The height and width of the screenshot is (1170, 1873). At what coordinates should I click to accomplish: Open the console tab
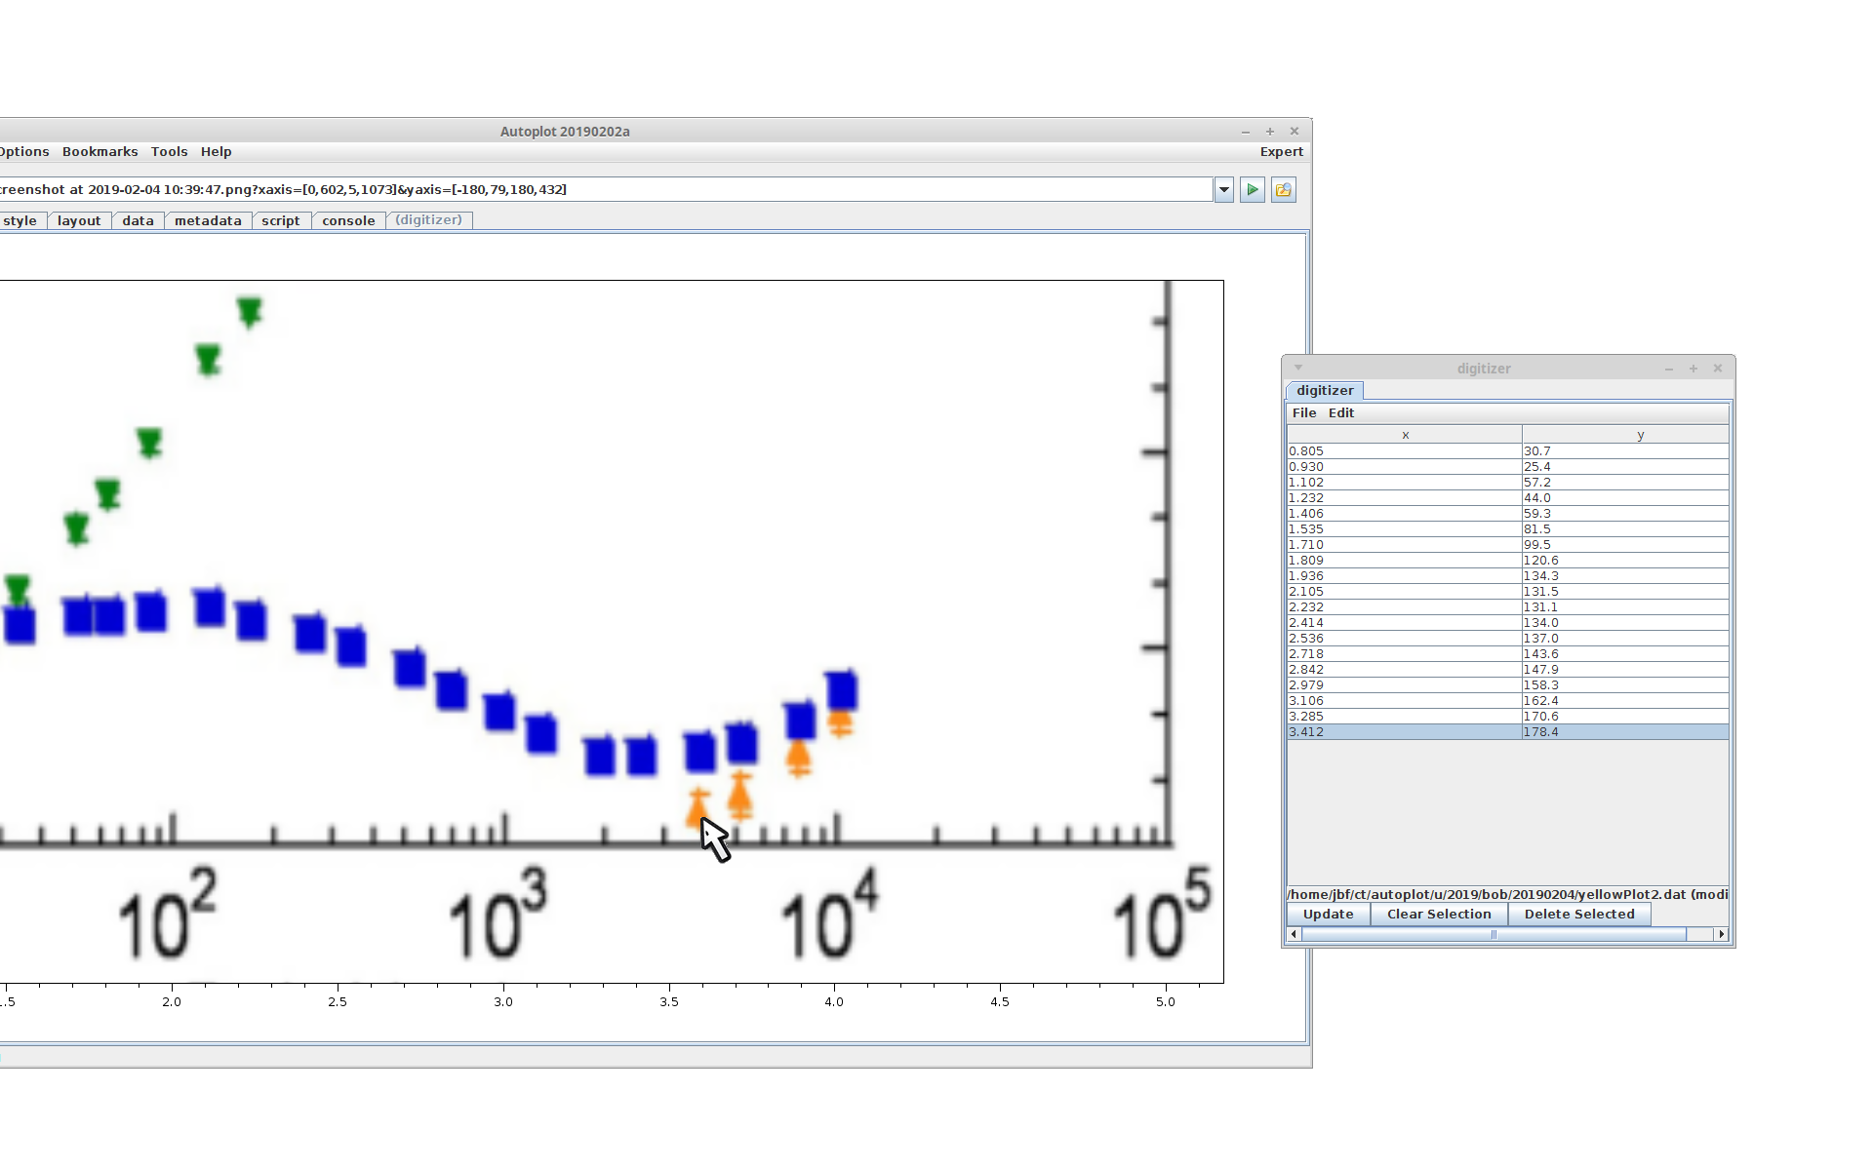pyautogui.click(x=348, y=221)
